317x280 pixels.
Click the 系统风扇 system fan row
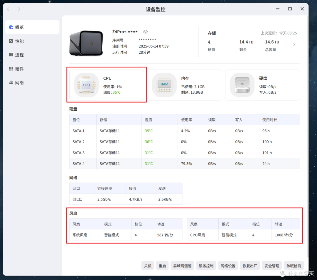(x=126, y=235)
